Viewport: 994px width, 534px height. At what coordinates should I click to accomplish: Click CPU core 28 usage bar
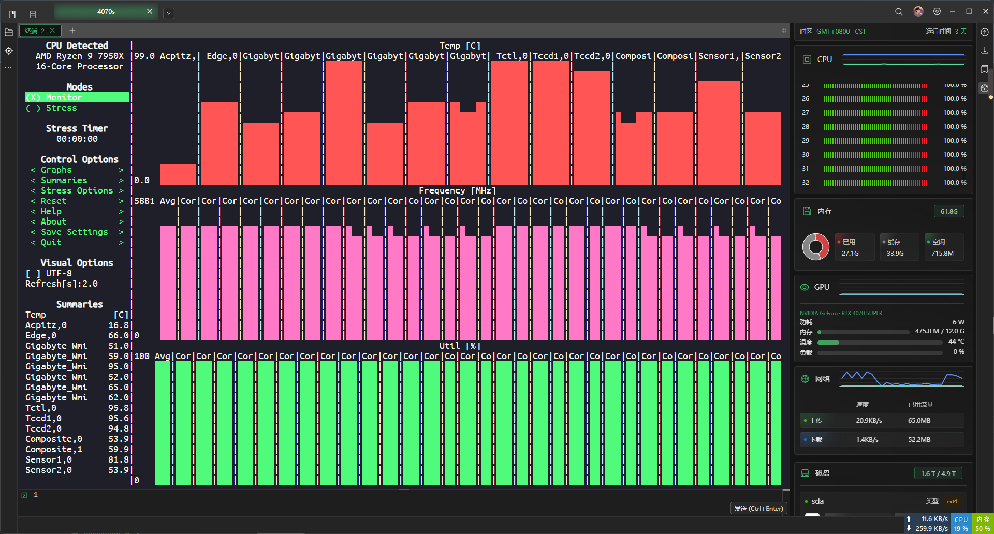coord(875,127)
